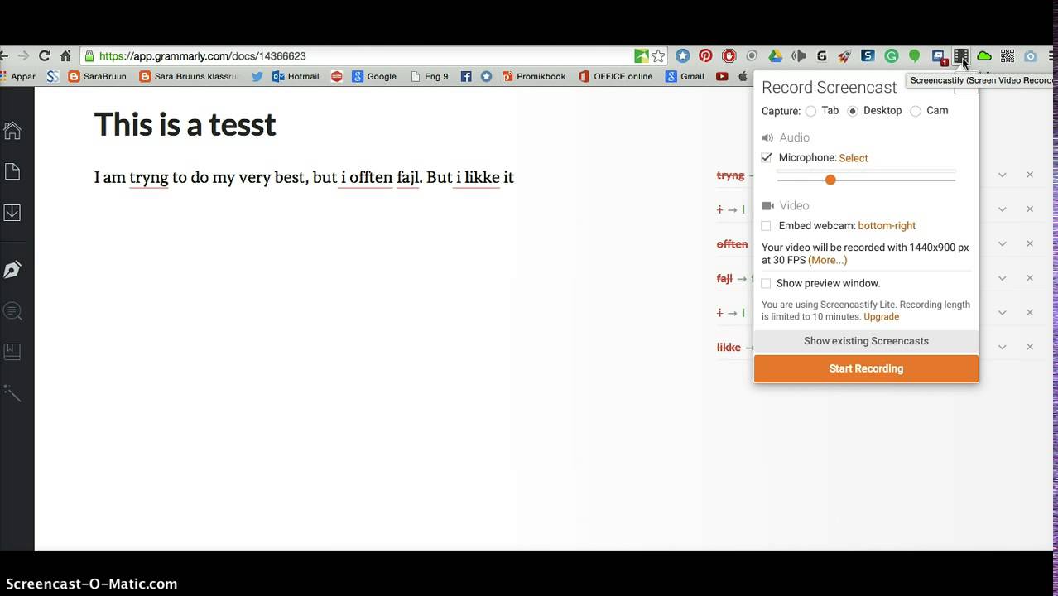
Task: Uncheck the Microphone checkbox
Action: click(x=767, y=157)
